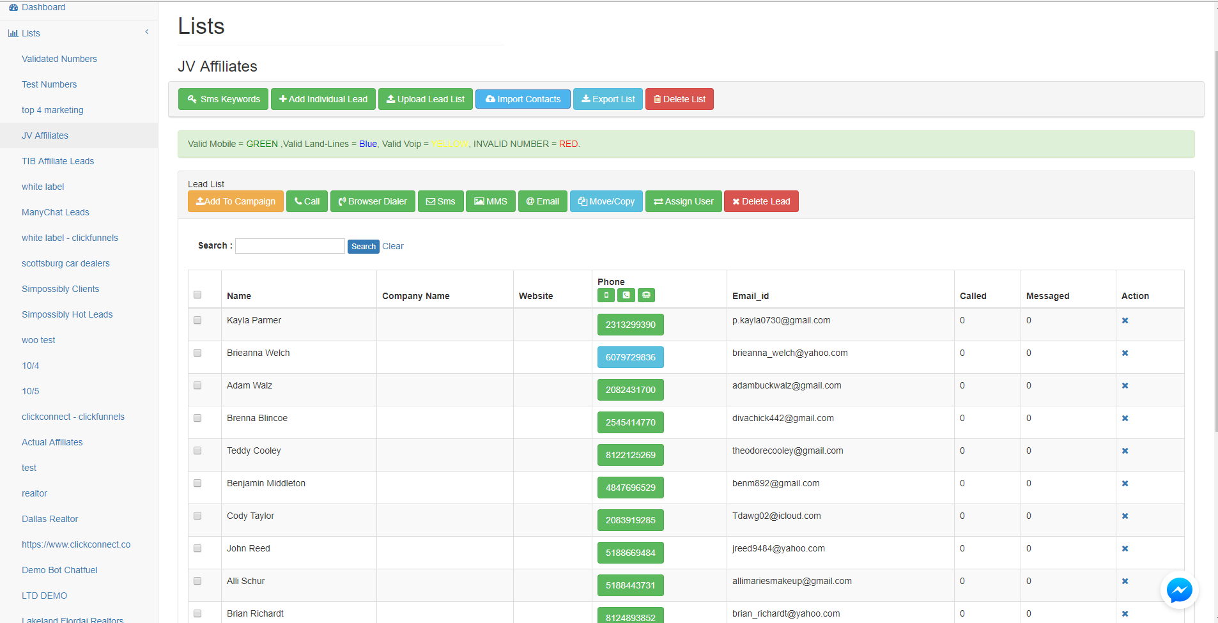Click the green Call button

click(307, 201)
